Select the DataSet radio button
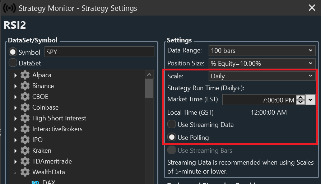Screen dimensions: 321x184 click(x=13, y=63)
